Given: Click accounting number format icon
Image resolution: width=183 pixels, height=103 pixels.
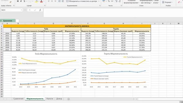Looking at the screenshot, I should pyautogui.click(x=104, y=1).
